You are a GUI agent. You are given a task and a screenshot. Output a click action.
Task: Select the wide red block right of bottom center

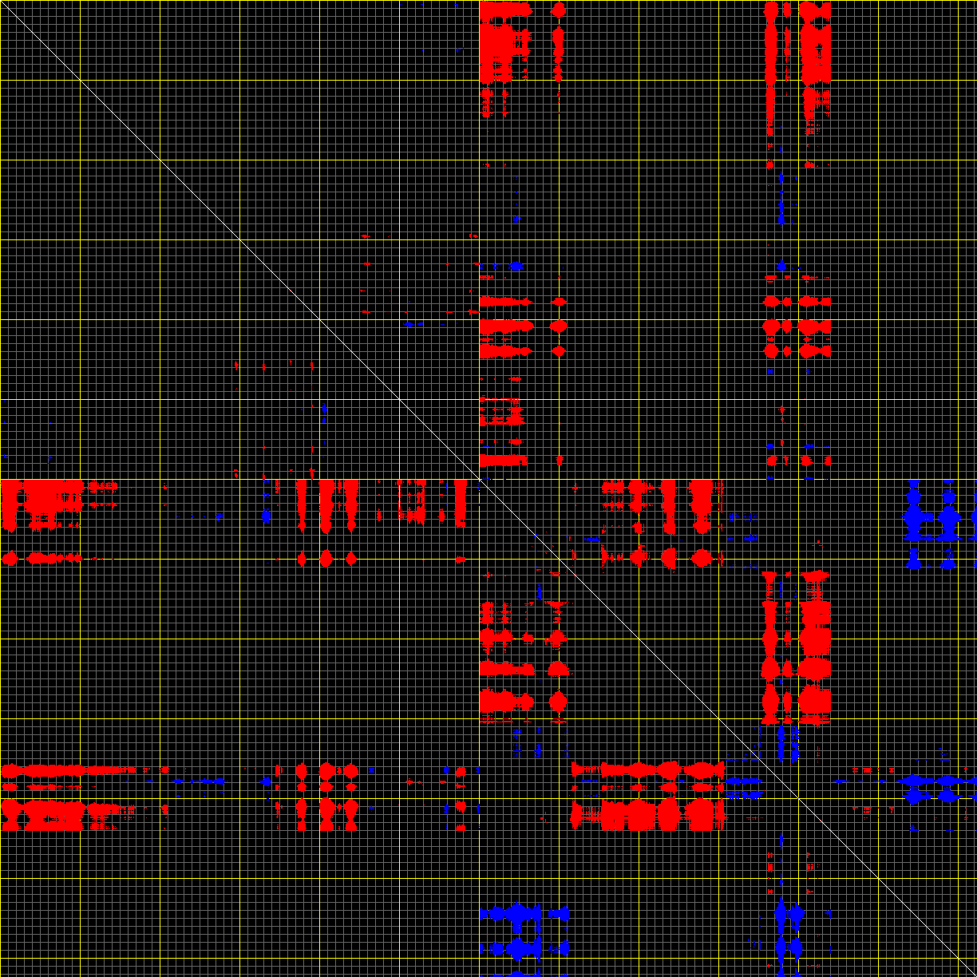pyautogui.click(x=647, y=814)
